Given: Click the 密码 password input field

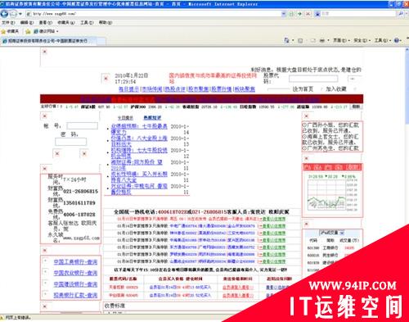Looking at the screenshot, I should pyautogui.click(x=70, y=142).
